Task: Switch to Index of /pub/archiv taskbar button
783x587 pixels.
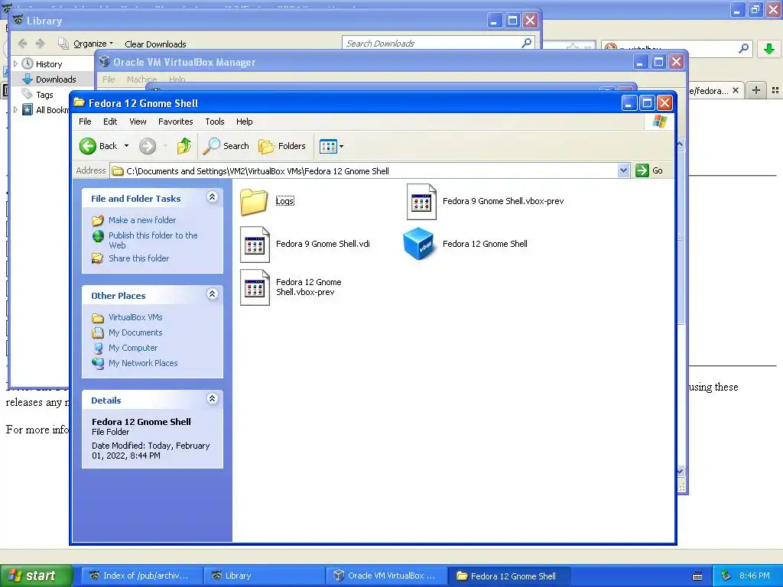Action: [141, 576]
